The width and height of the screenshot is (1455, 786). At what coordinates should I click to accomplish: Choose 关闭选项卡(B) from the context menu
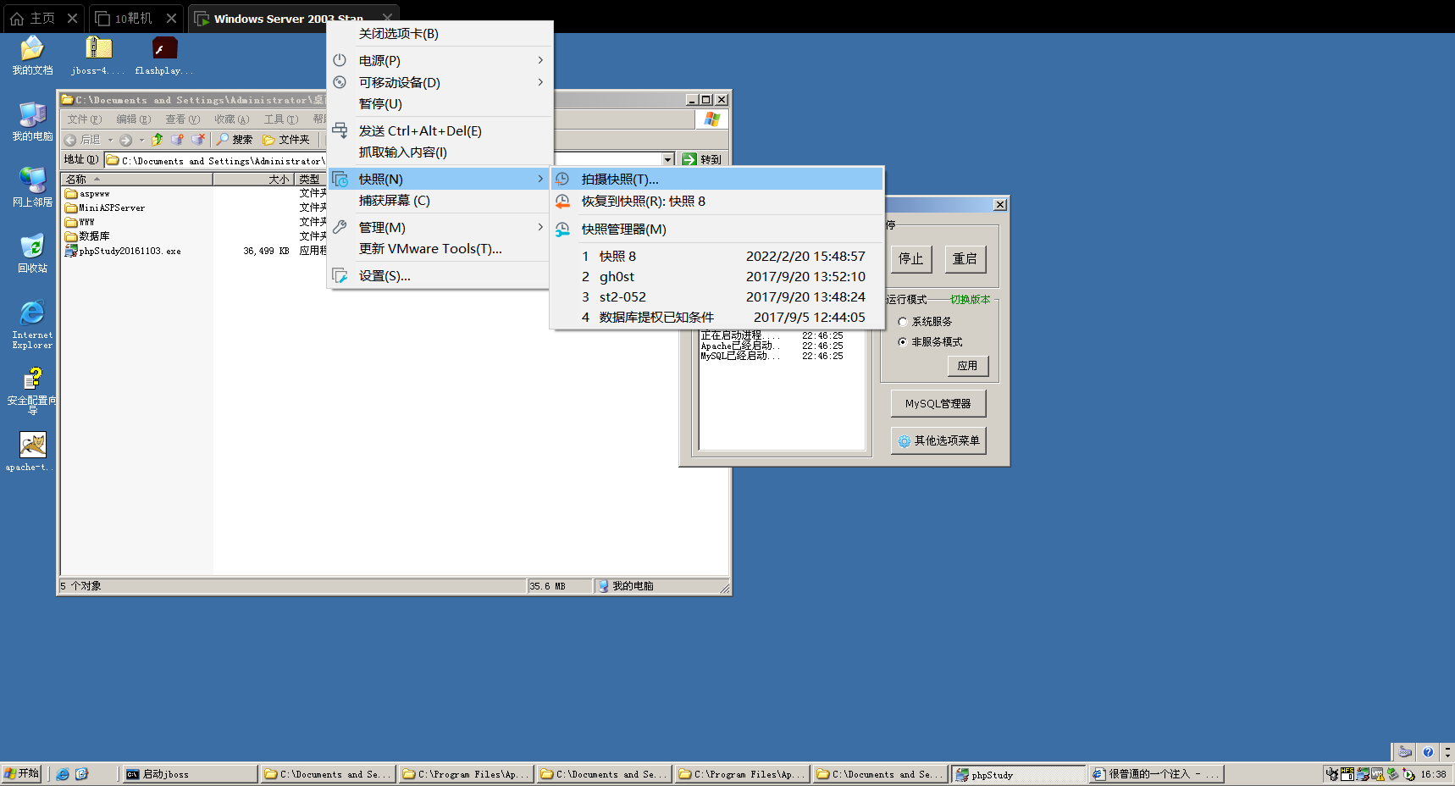440,34
